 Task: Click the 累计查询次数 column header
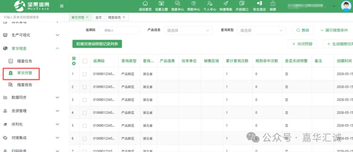tap(237, 61)
